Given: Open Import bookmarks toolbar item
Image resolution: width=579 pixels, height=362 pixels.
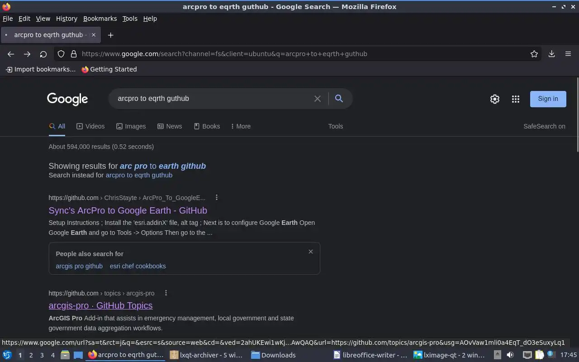Looking at the screenshot, I should click(40, 69).
